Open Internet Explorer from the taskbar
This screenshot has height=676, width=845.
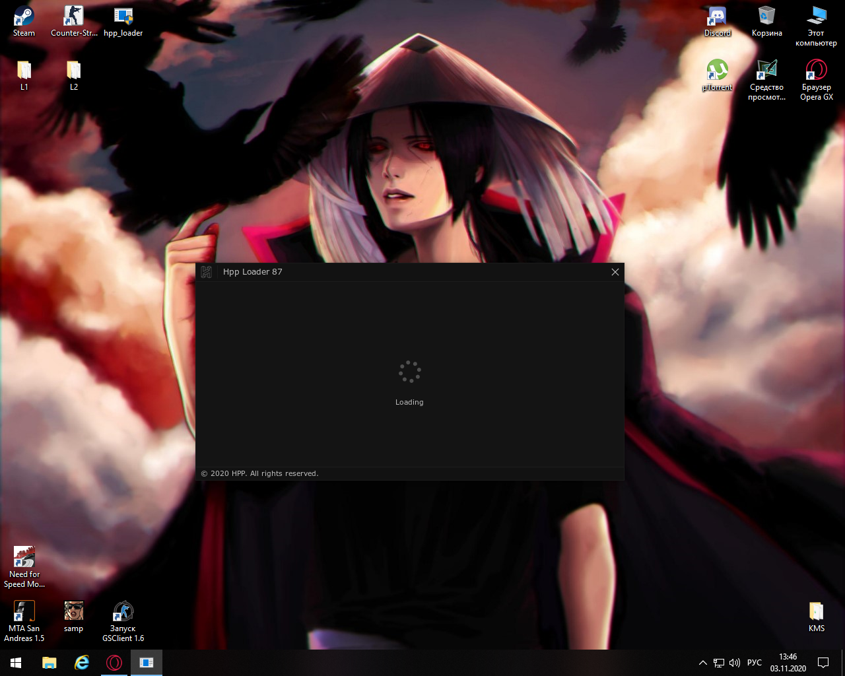click(82, 662)
